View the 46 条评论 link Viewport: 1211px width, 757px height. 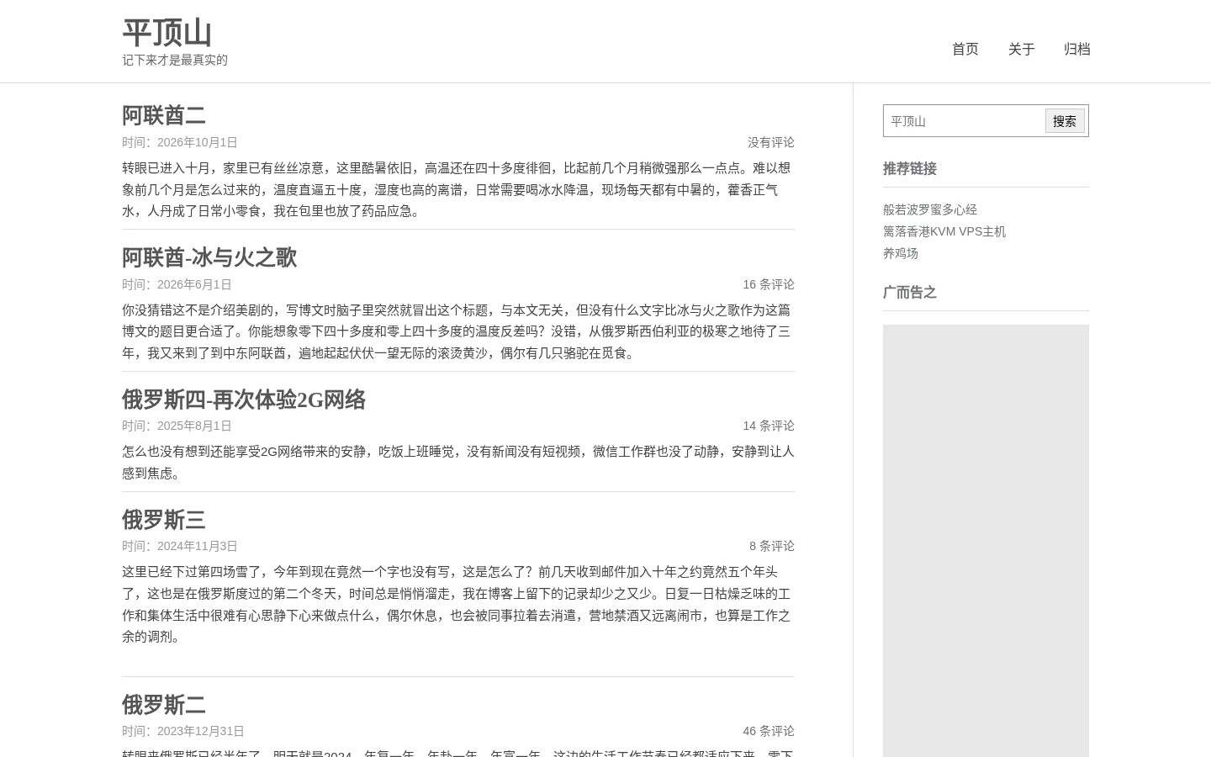tap(769, 731)
